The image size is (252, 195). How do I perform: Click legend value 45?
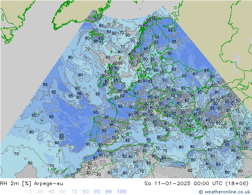(51, 192)
